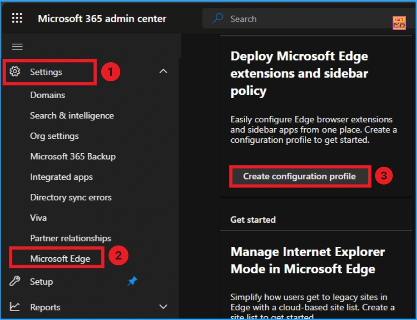Go to Org settings
Image resolution: width=417 pixels, height=320 pixels.
click(x=54, y=136)
